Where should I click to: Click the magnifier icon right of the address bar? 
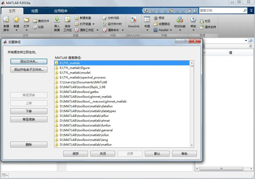coord(251,41)
